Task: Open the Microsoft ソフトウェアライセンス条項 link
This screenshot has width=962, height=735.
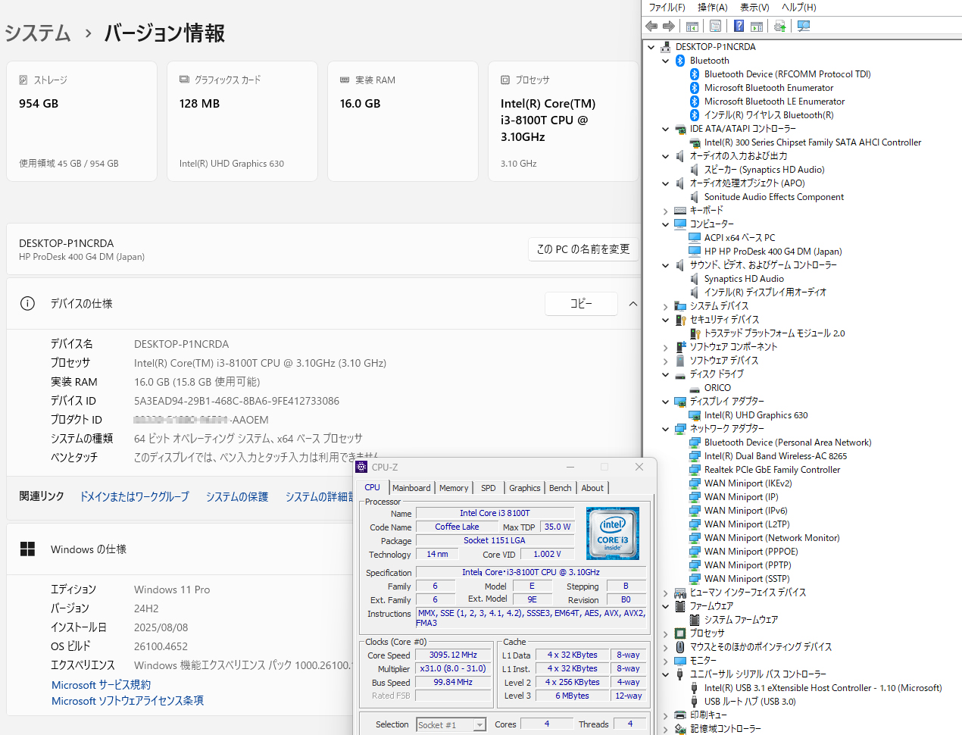Action: [127, 701]
